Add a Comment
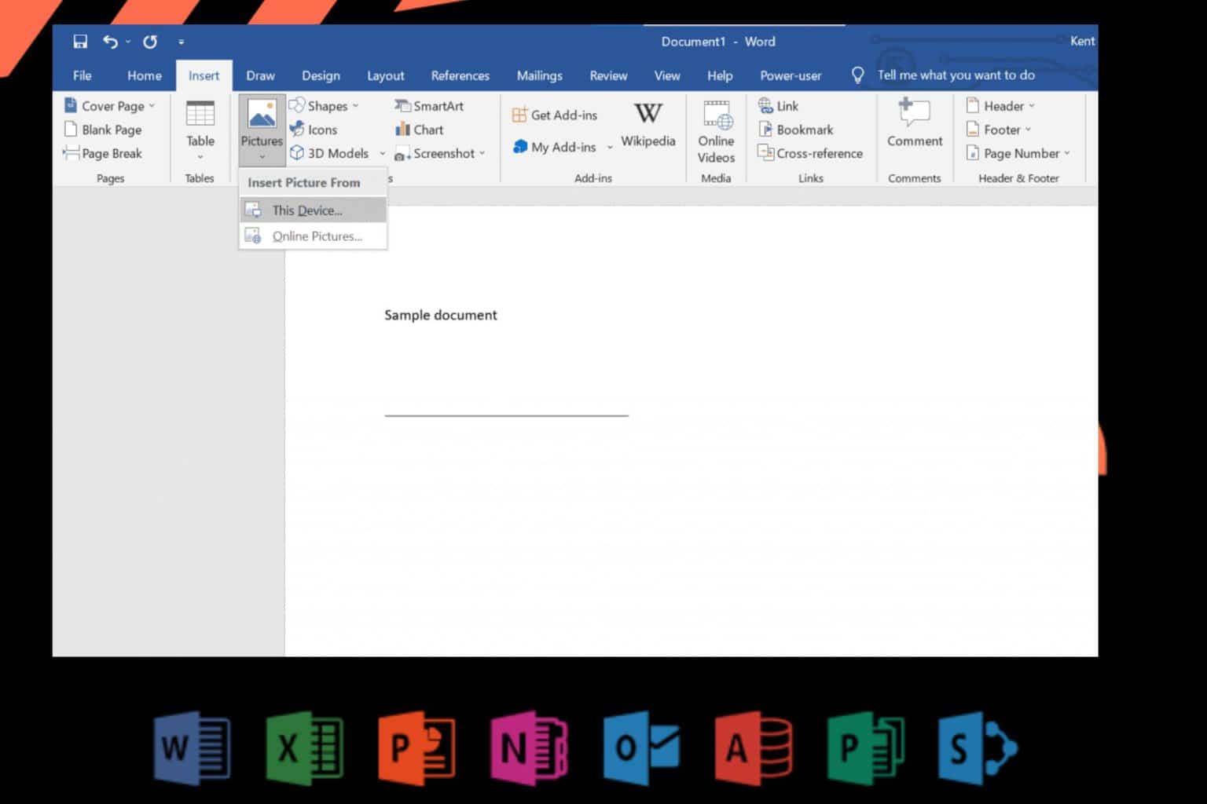 pos(915,123)
